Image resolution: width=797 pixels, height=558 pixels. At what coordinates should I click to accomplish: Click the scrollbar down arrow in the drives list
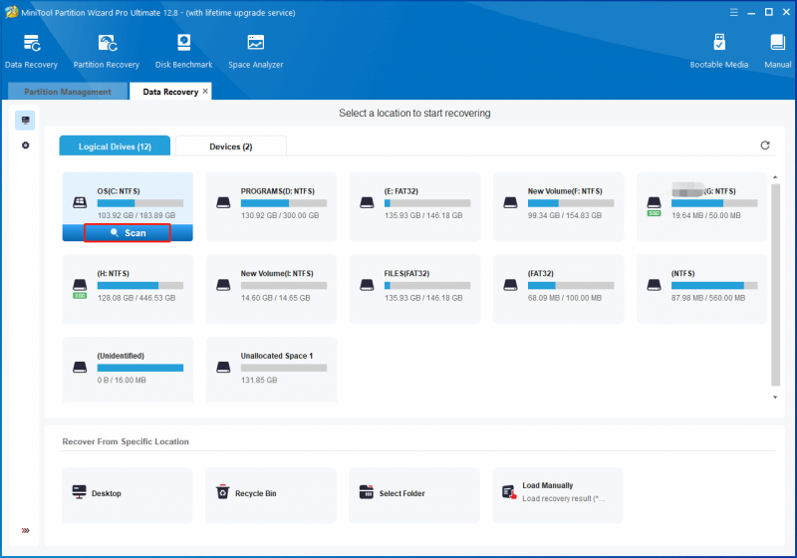tap(775, 398)
